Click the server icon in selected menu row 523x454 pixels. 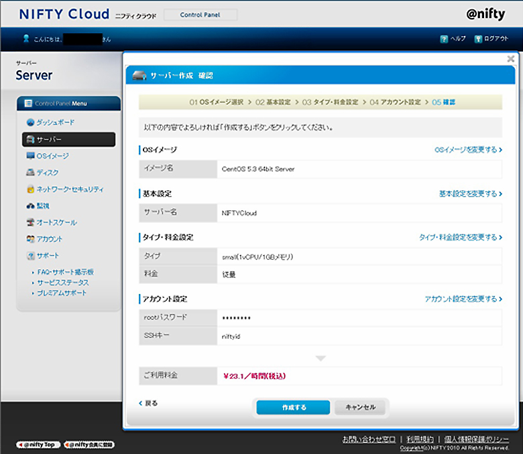(30, 139)
